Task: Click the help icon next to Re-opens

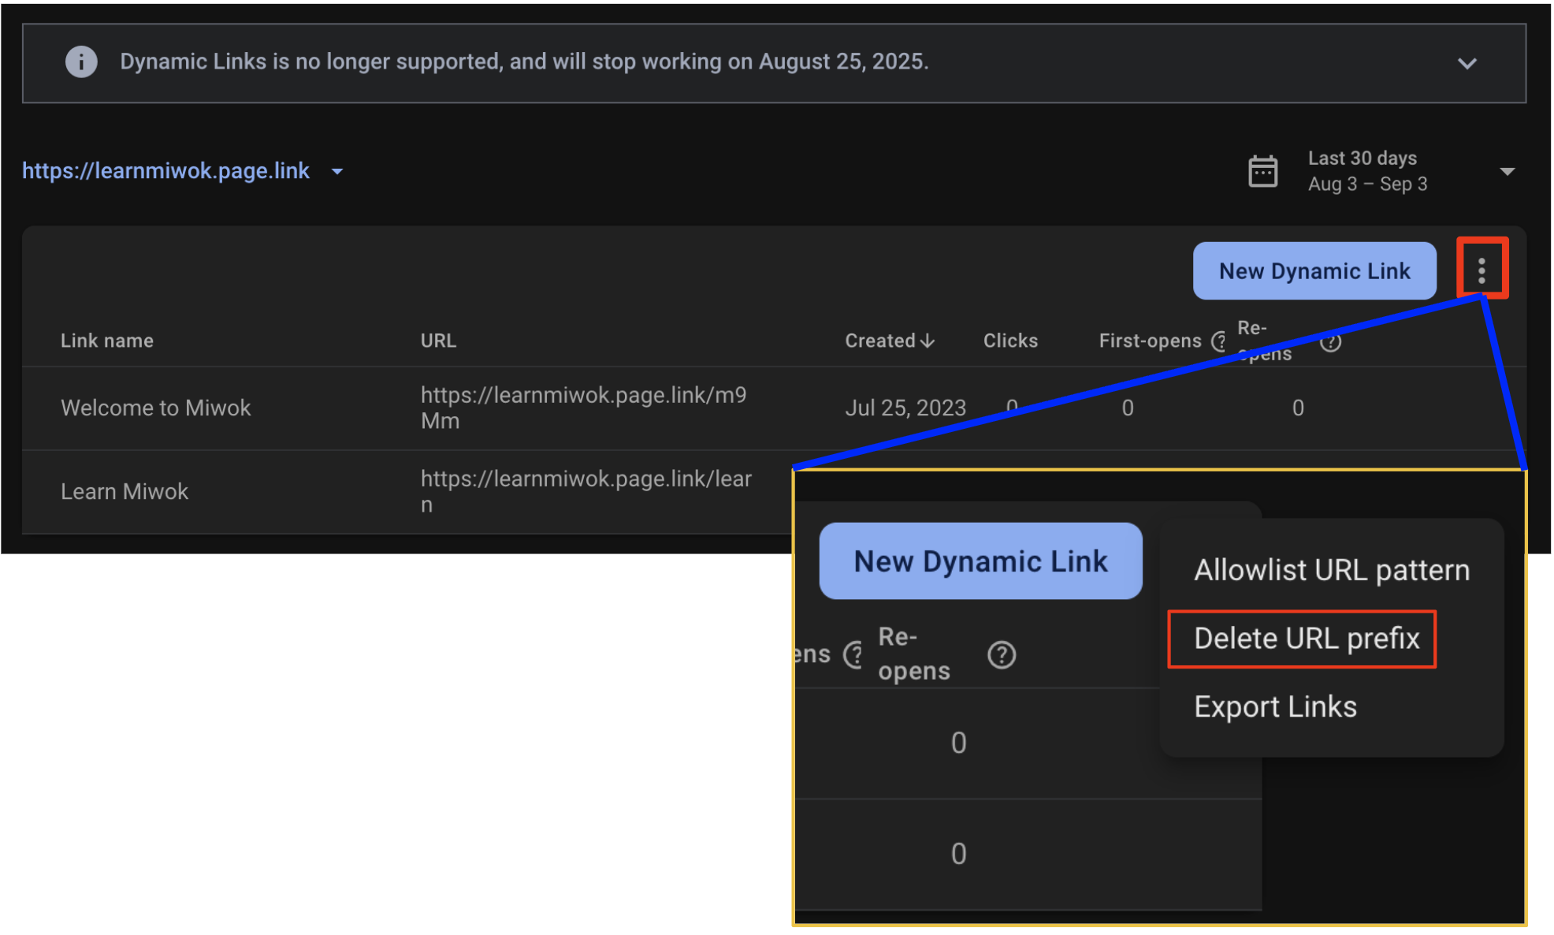Action: pyautogui.click(x=1330, y=342)
